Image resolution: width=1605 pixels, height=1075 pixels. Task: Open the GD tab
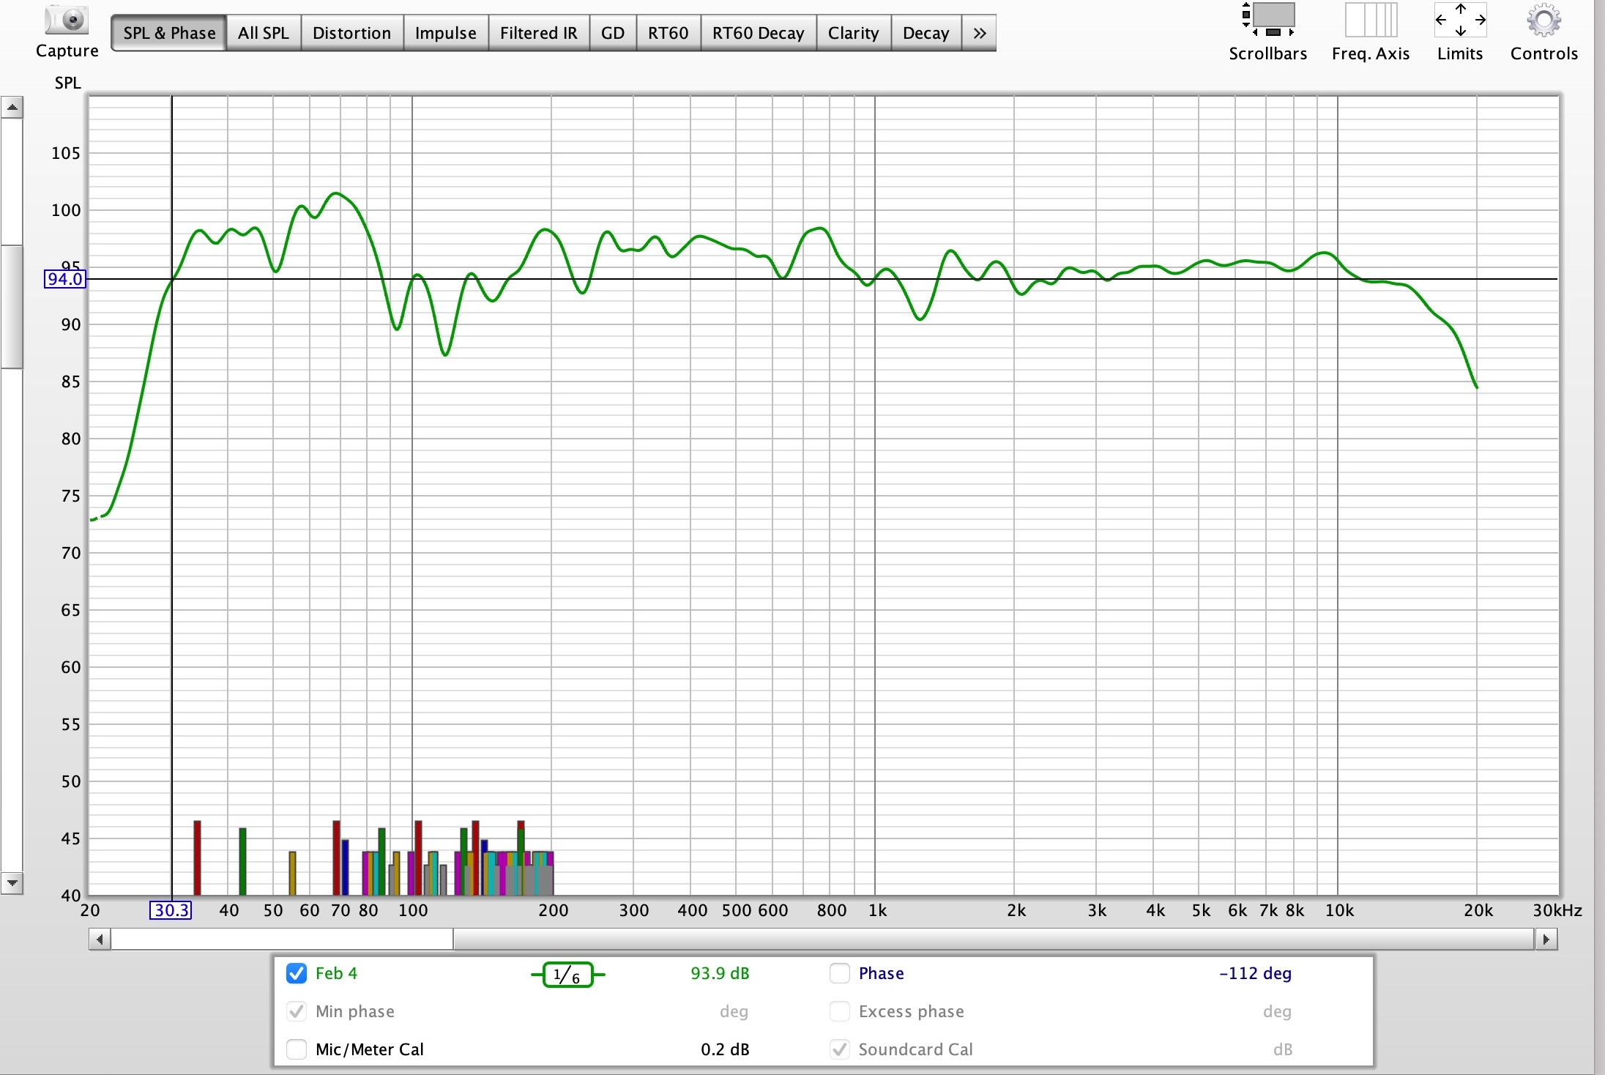click(x=613, y=33)
